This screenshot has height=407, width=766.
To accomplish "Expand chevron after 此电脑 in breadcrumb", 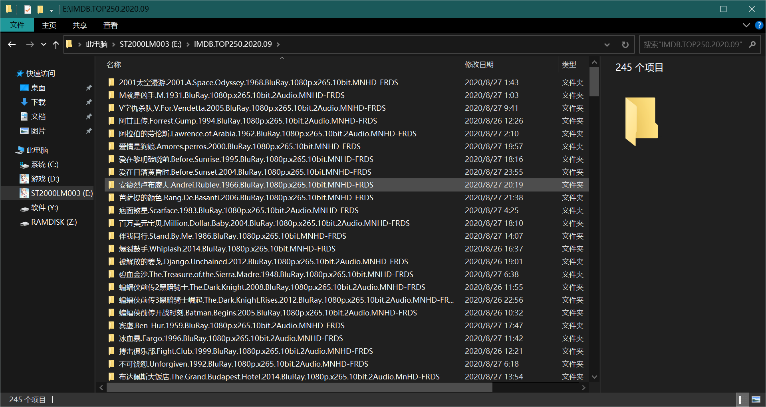I will [x=113, y=44].
